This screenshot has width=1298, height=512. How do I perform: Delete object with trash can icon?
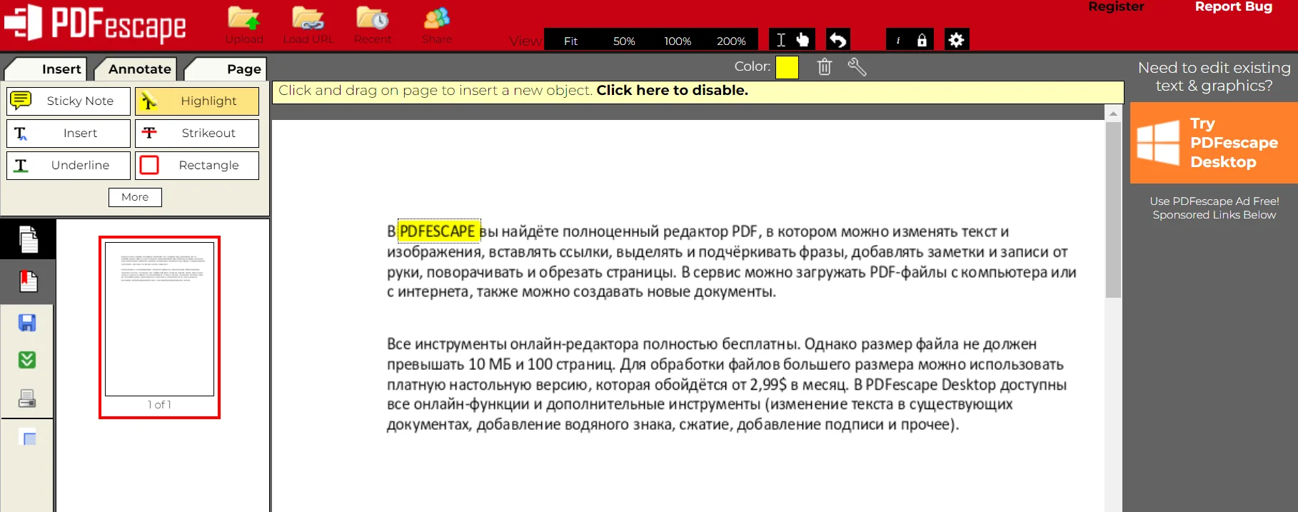click(x=825, y=67)
